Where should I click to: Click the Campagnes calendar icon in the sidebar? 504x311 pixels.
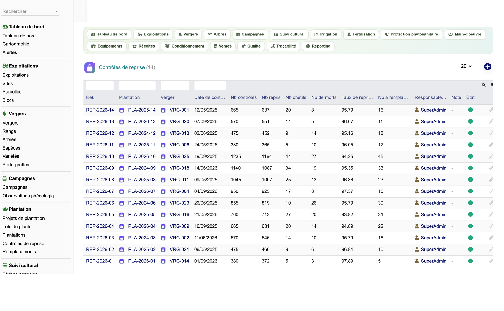click(x=5, y=178)
